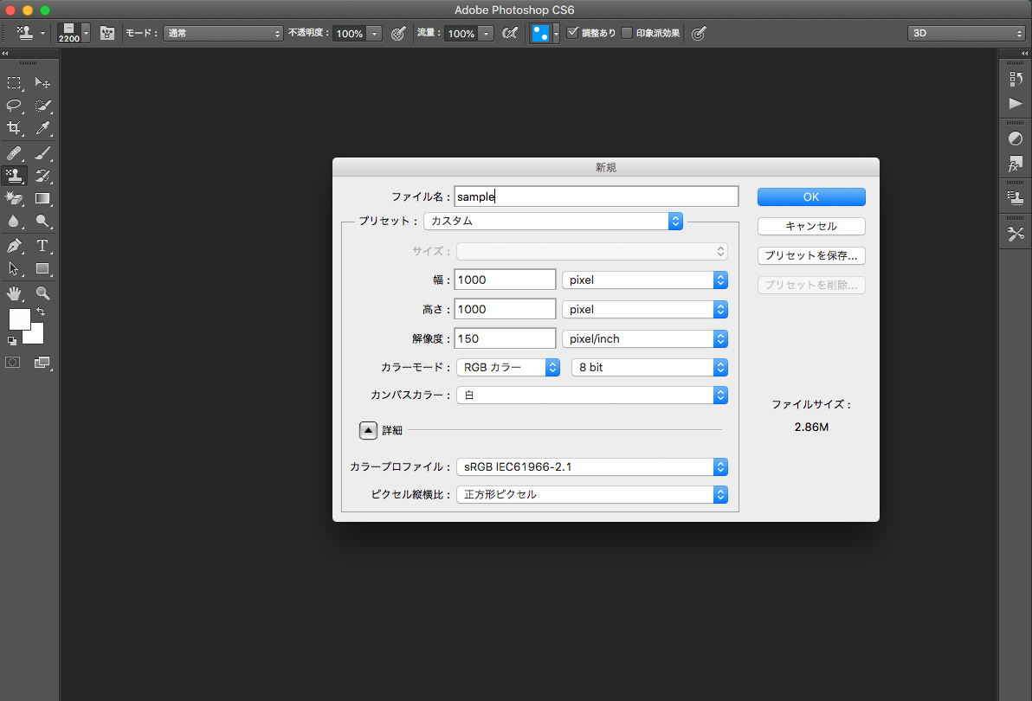Toggle Quick Mask mode
The height and width of the screenshot is (701, 1032).
click(x=12, y=363)
